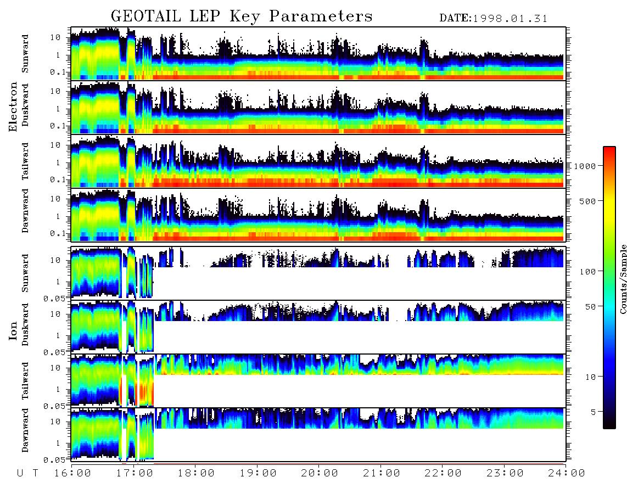Click the 0.05 tick of Ion Sunward panel
Image resolution: width=627 pixels, height=483 pixels.
[x=54, y=298]
